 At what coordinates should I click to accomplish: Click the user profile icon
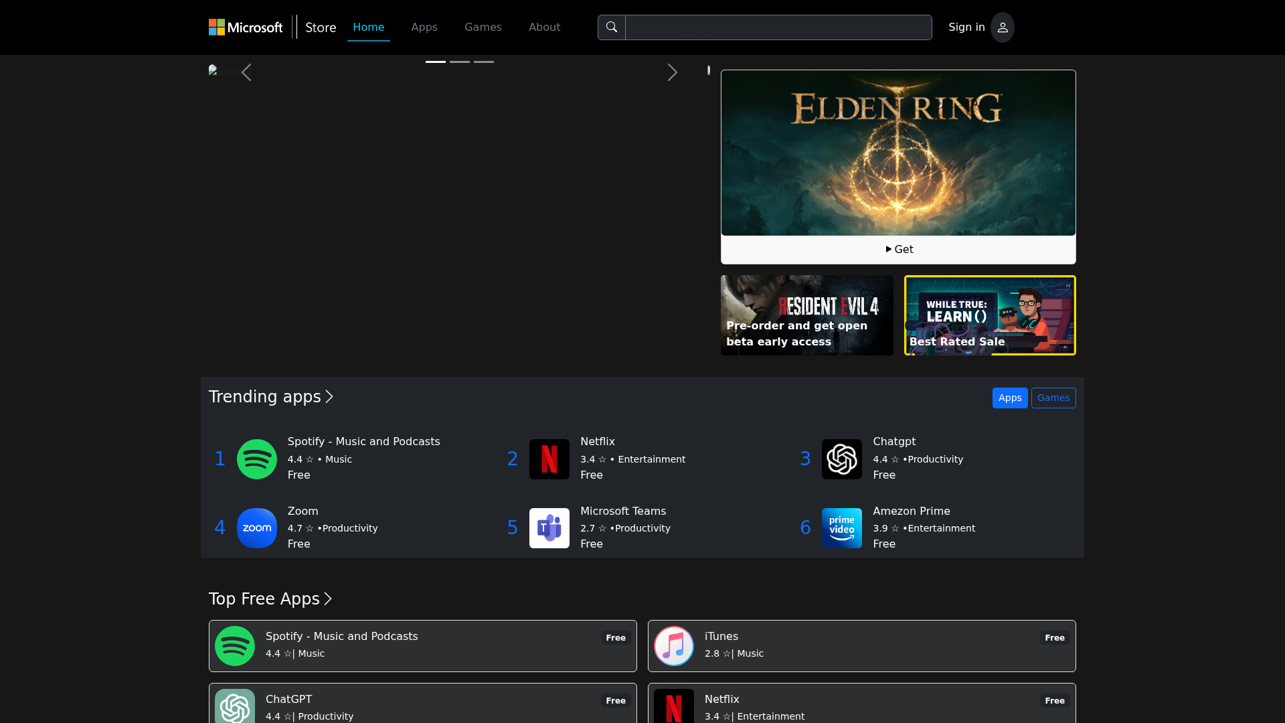coord(1003,27)
